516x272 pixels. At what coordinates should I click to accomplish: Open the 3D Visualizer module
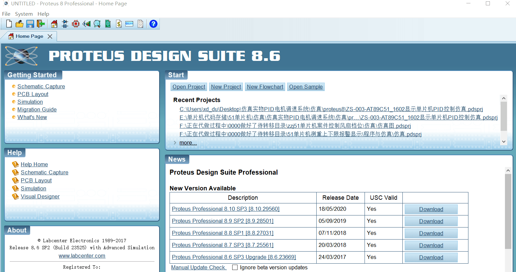(86, 24)
